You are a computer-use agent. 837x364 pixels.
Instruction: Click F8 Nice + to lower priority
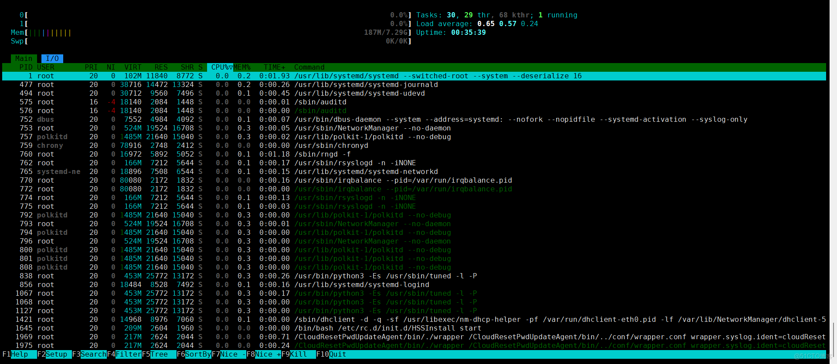point(264,354)
